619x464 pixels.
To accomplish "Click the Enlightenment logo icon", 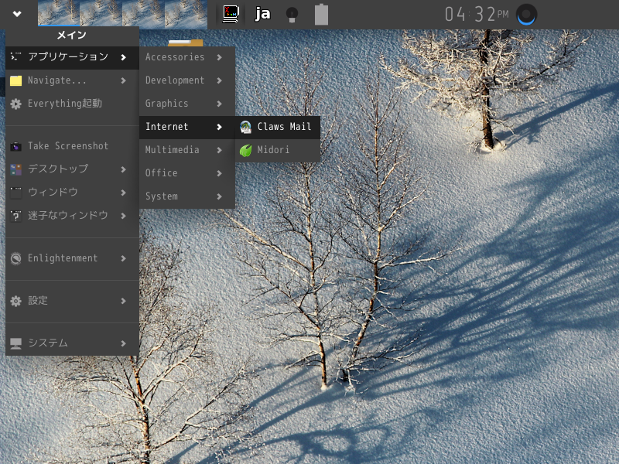I will (x=15, y=258).
